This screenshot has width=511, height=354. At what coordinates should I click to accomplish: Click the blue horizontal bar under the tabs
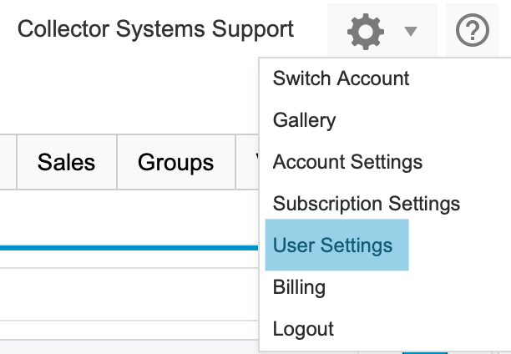pyautogui.click(x=125, y=247)
